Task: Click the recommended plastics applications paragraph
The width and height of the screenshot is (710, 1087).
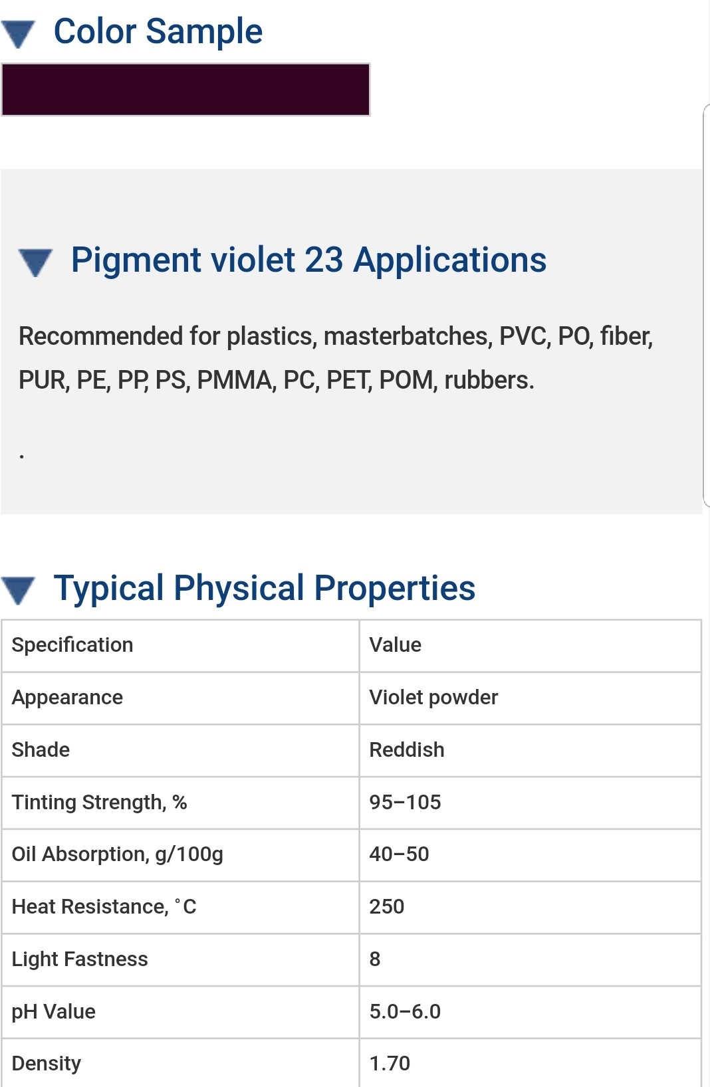Action: (x=336, y=358)
